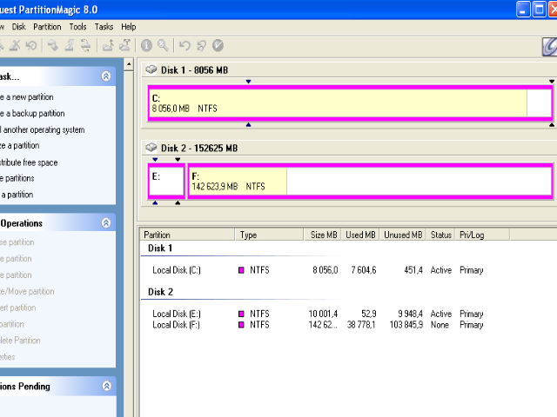Click the Disk 2 drive icon
Viewport: 557px width, 417px height.
point(151,147)
